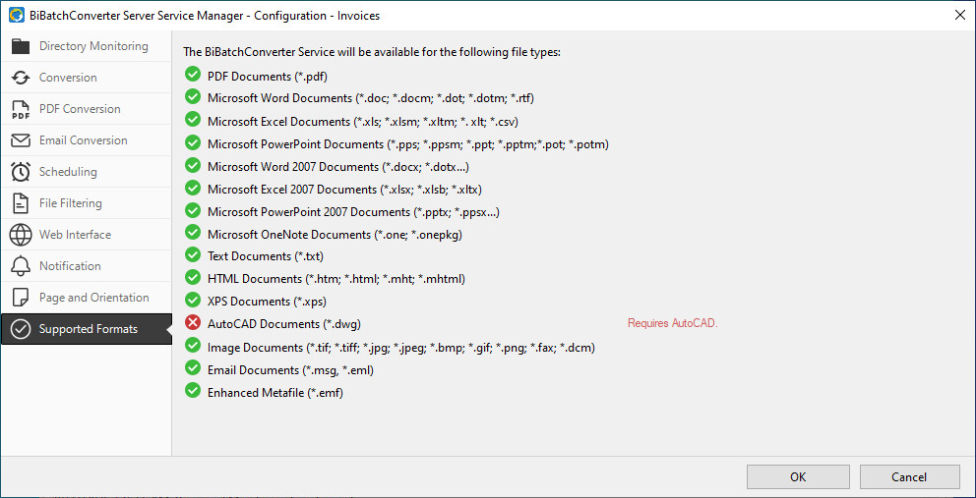Go to the Web Interface settings tab

[75, 235]
